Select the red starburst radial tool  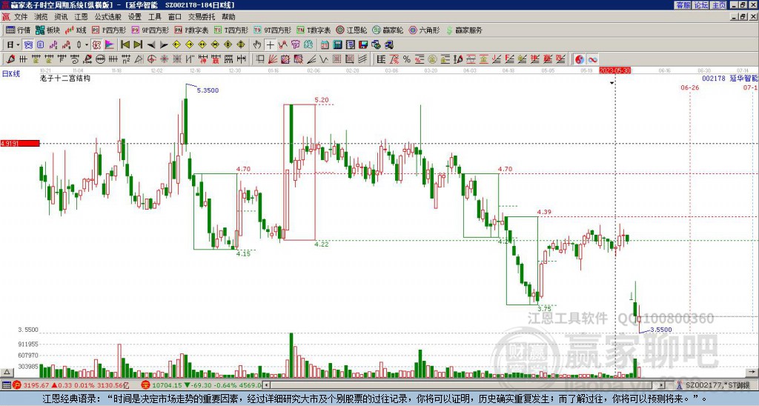point(165,59)
